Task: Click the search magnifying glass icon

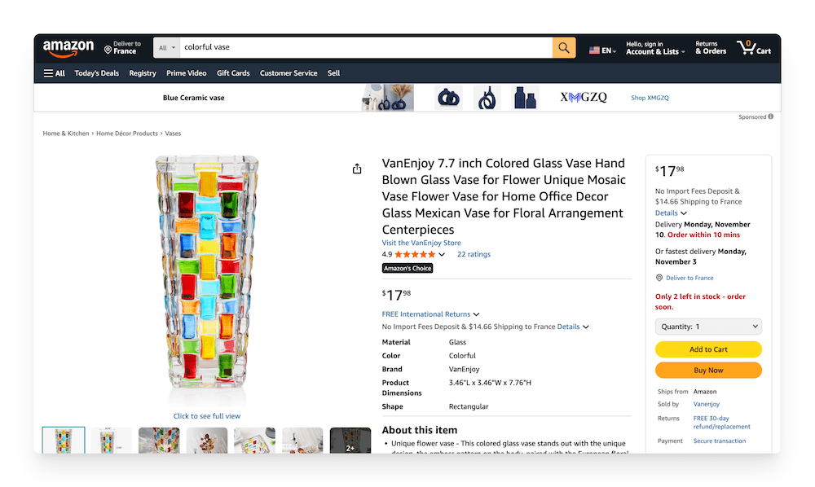Action: [x=563, y=47]
